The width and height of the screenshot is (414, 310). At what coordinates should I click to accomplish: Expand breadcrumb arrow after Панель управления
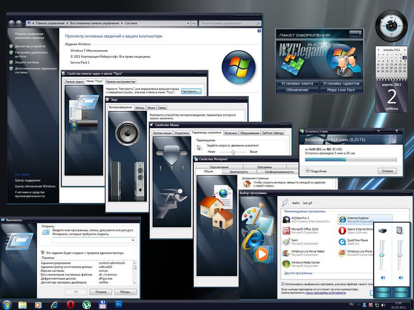(x=67, y=23)
